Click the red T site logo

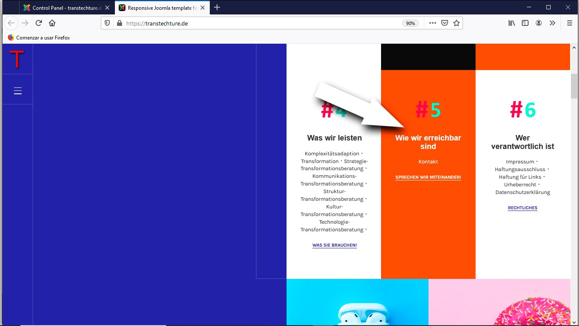tap(17, 59)
